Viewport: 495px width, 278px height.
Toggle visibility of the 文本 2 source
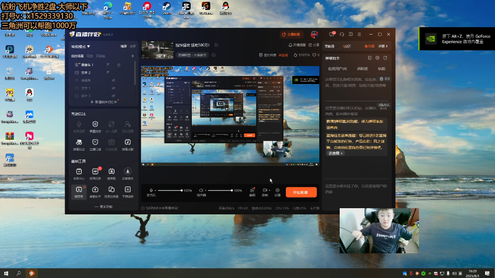tap(108, 72)
